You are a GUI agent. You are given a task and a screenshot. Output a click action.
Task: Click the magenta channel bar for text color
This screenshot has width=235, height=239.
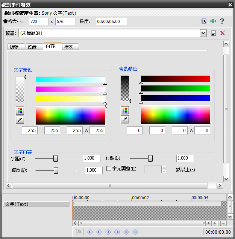click(x=71, y=90)
